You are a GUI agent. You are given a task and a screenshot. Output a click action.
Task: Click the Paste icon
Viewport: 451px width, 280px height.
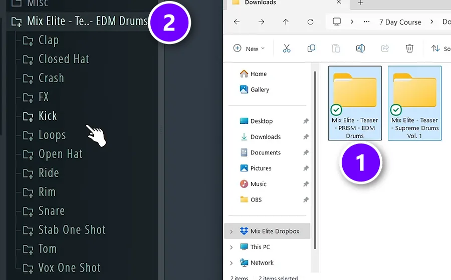coord(336,48)
